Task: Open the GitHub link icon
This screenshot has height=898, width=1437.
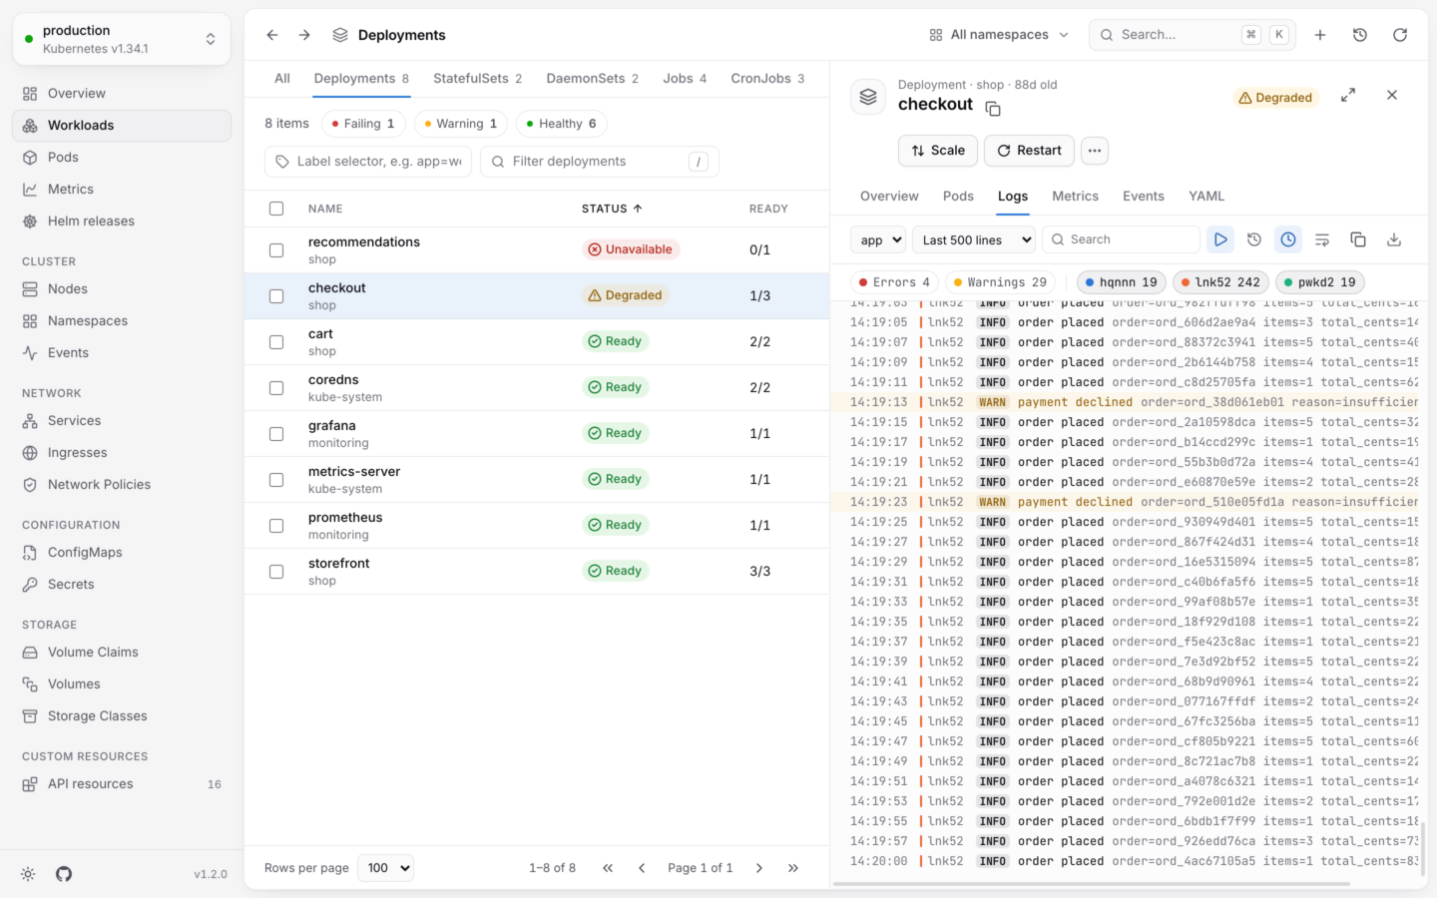Action: coord(64,874)
